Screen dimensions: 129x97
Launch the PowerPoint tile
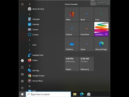click(87, 29)
